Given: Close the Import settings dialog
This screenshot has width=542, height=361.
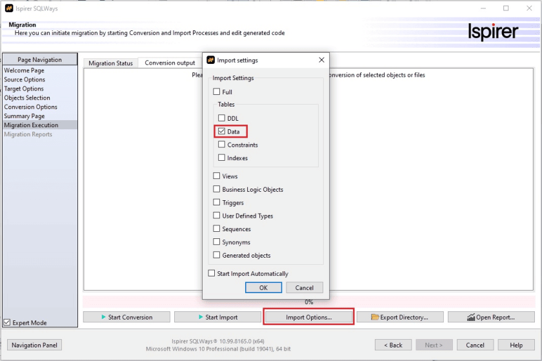Looking at the screenshot, I should coord(321,60).
